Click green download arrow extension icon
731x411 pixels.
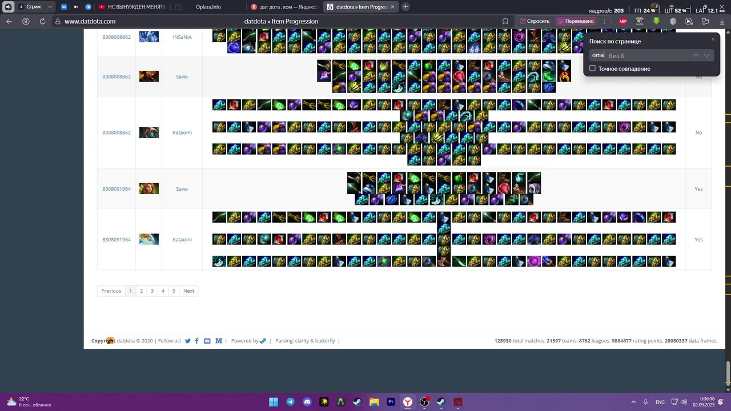click(657, 21)
